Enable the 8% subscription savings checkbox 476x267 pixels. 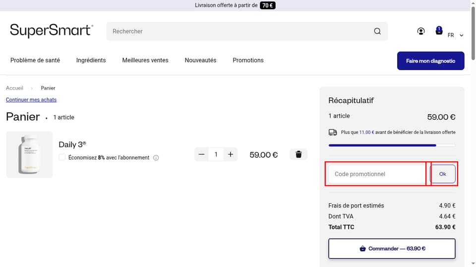point(62,157)
